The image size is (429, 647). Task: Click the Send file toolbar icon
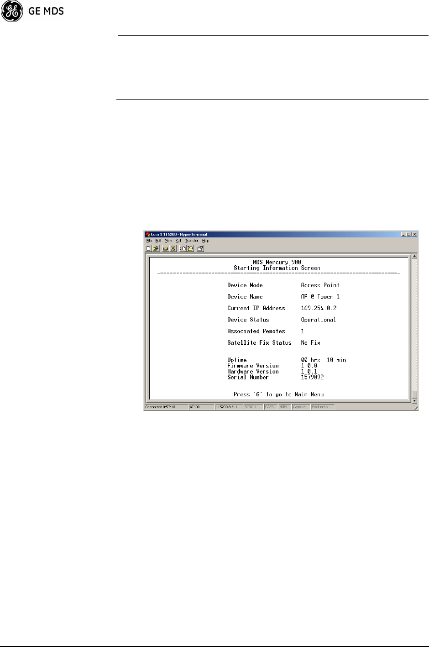coord(183,248)
